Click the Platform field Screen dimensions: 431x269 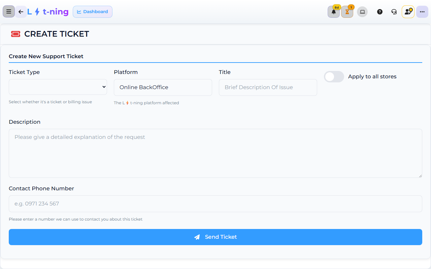[163, 87]
